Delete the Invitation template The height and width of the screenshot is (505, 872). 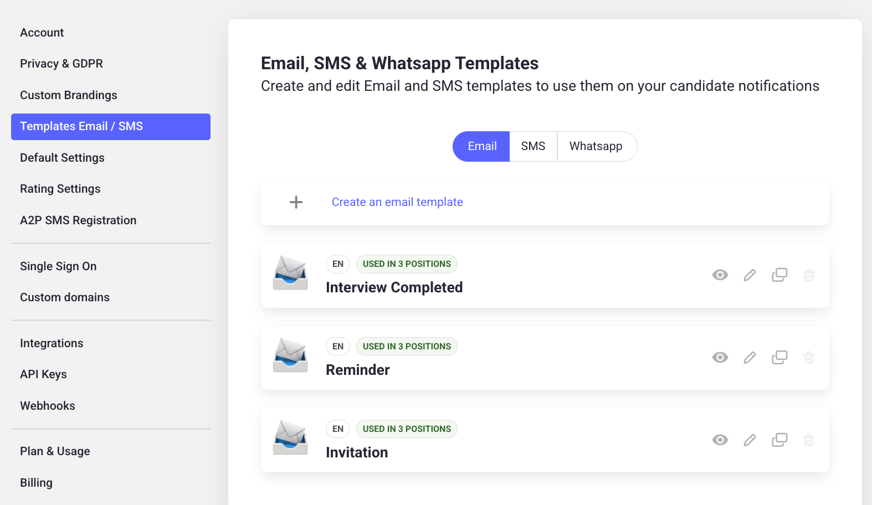(809, 440)
